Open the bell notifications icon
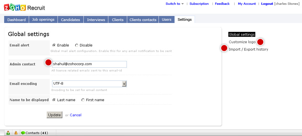Image resolution: width=302 pixels, height=136 pixels. click(16, 133)
